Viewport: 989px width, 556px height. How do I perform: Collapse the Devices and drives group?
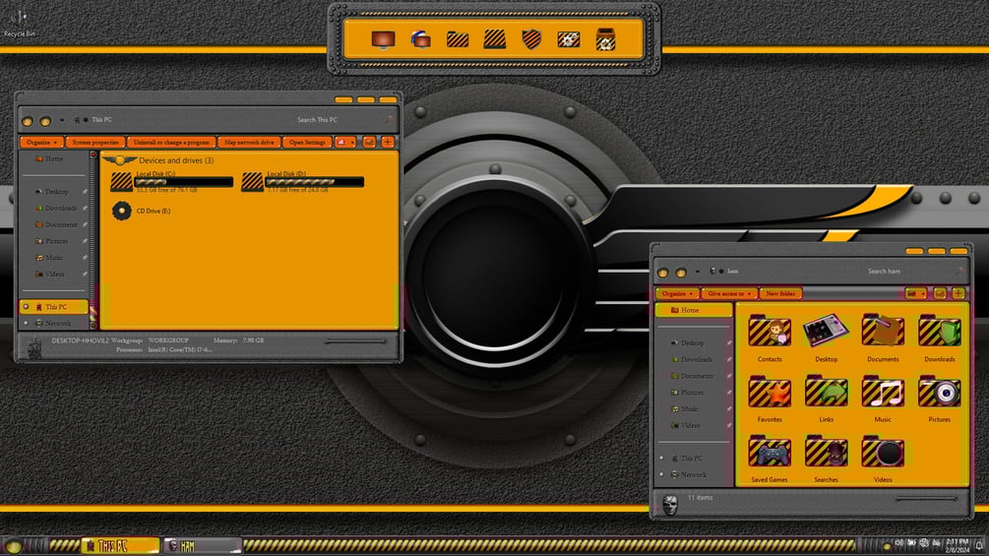[118, 160]
